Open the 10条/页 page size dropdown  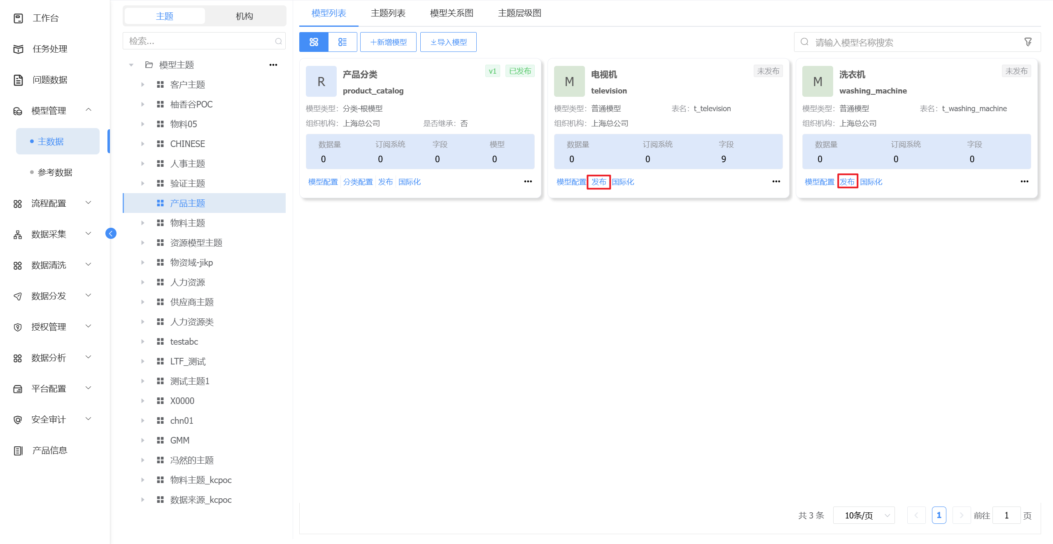864,515
